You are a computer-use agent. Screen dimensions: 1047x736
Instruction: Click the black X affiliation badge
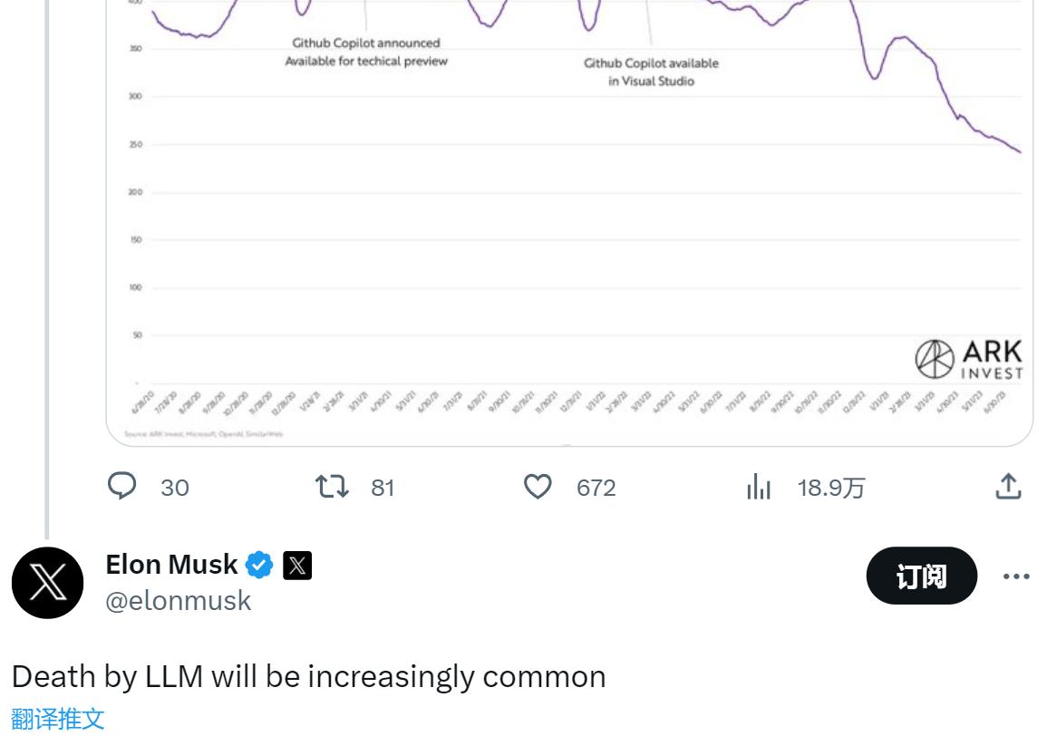297,565
